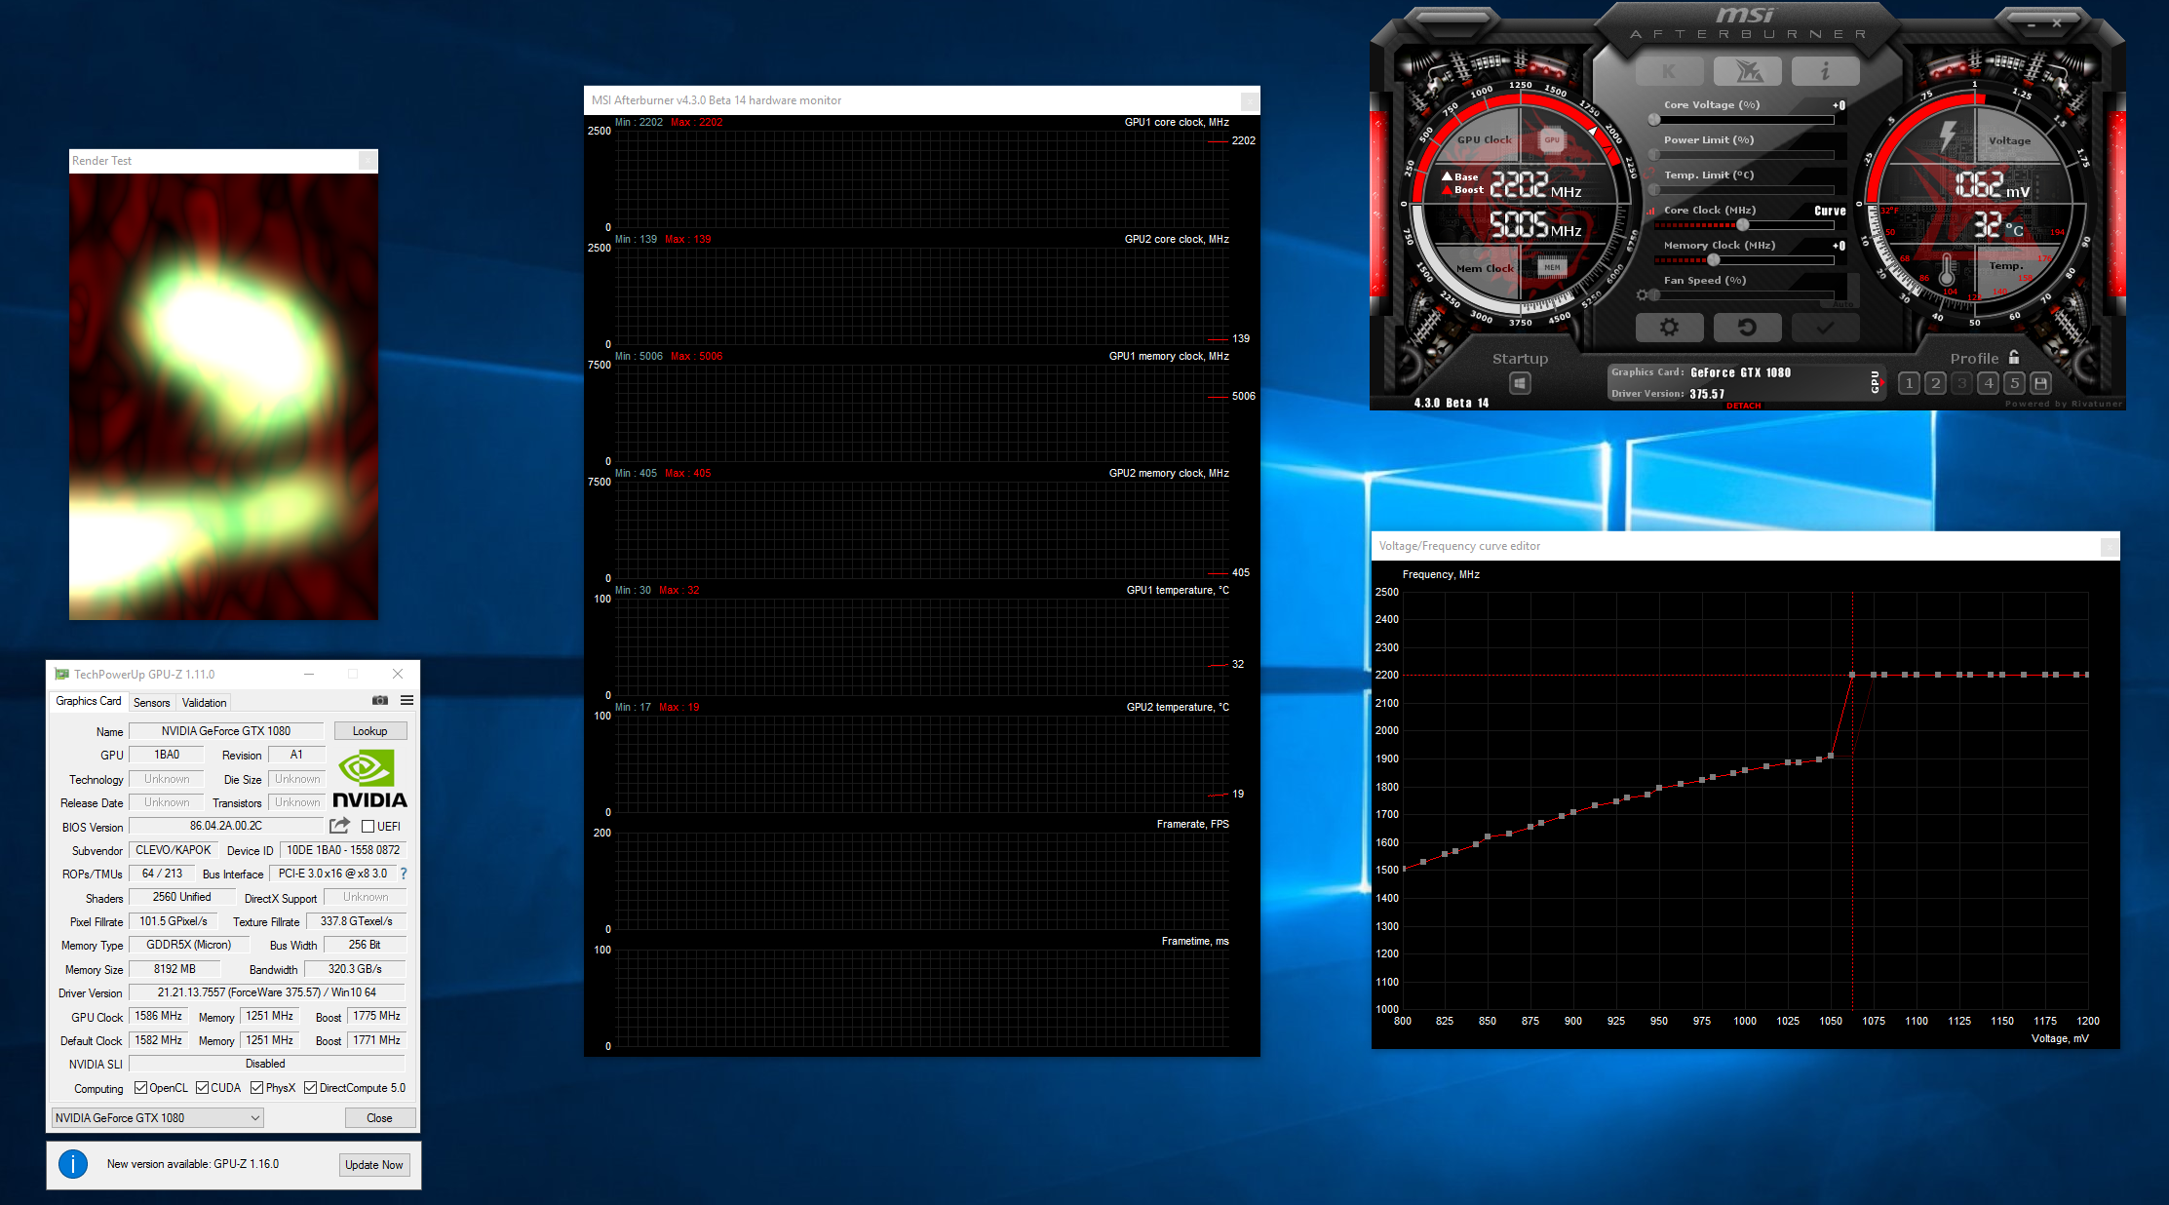Click the GPU chip icon on clock gauge
2169x1205 pixels.
pyautogui.click(x=1552, y=140)
